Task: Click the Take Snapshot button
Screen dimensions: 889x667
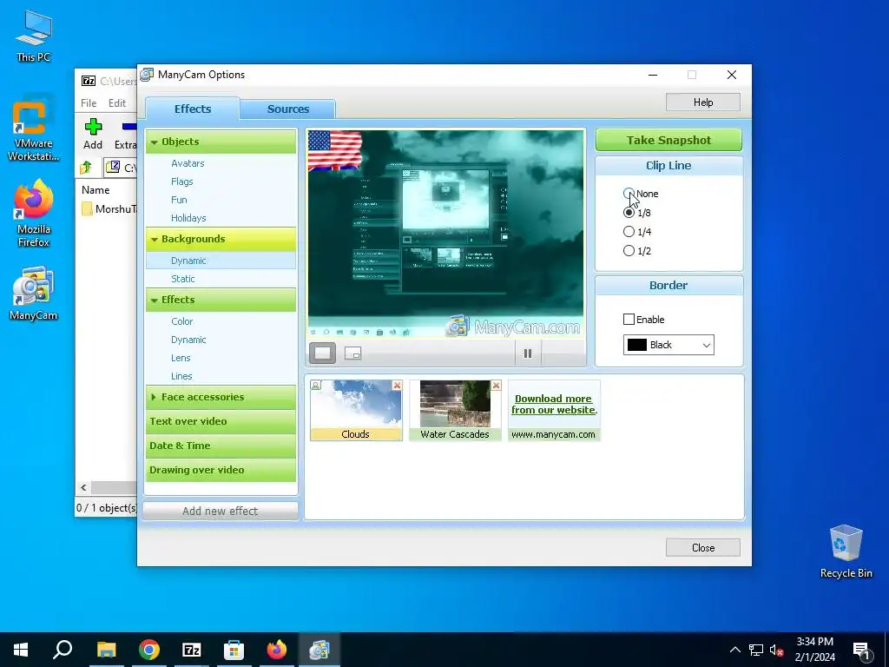Action: click(x=668, y=140)
